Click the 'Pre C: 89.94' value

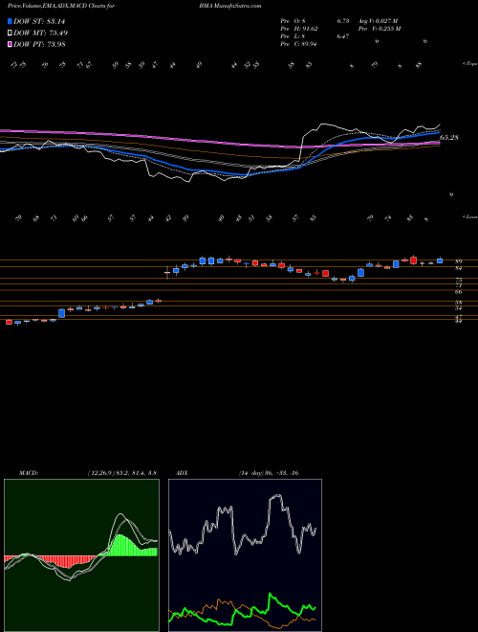pos(298,44)
